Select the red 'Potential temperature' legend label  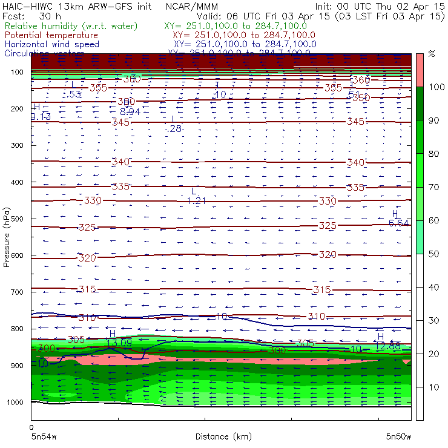click(51, 35)
